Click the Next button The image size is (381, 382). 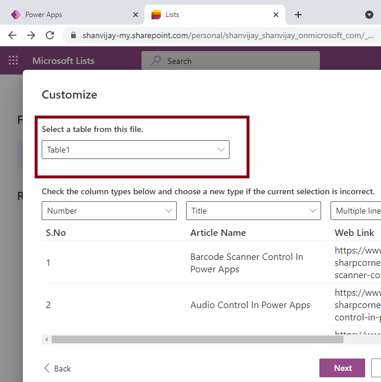[x=342, y=368]
